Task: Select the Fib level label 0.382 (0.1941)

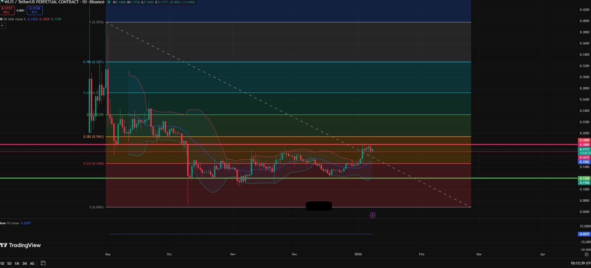Action: pos(93,137)
